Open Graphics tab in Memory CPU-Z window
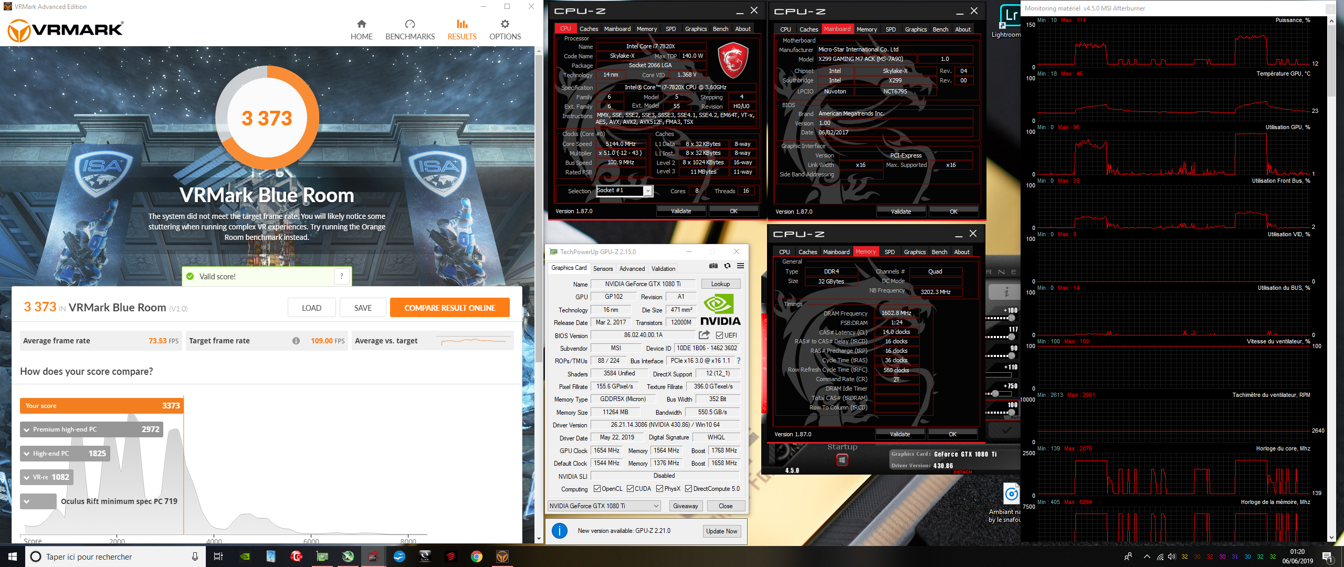The image size is (1344, 567). click(x=915, y=252)
